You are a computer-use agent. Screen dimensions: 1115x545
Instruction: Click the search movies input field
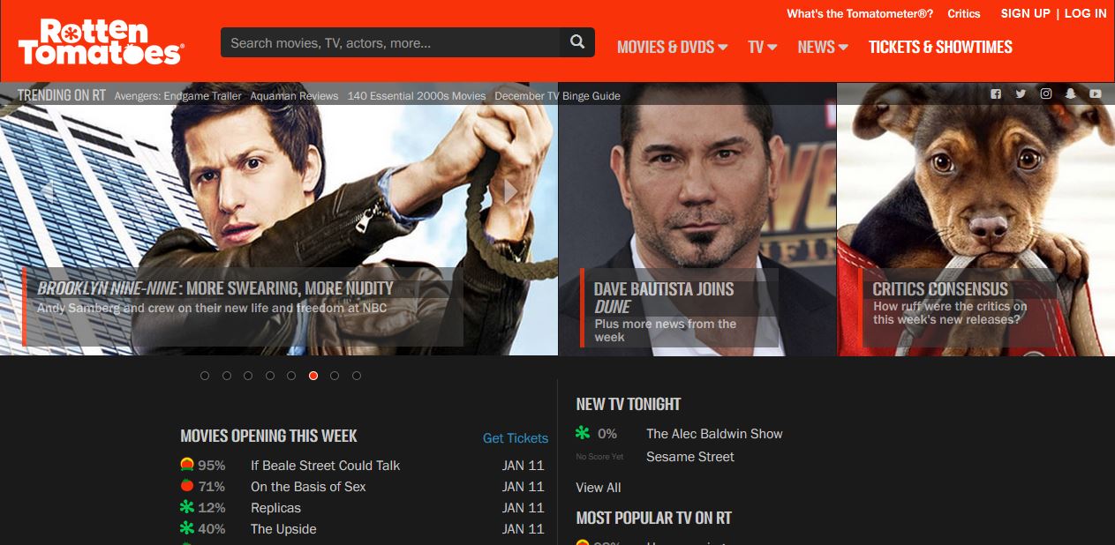pyautogui.click(x=390, y=42)
